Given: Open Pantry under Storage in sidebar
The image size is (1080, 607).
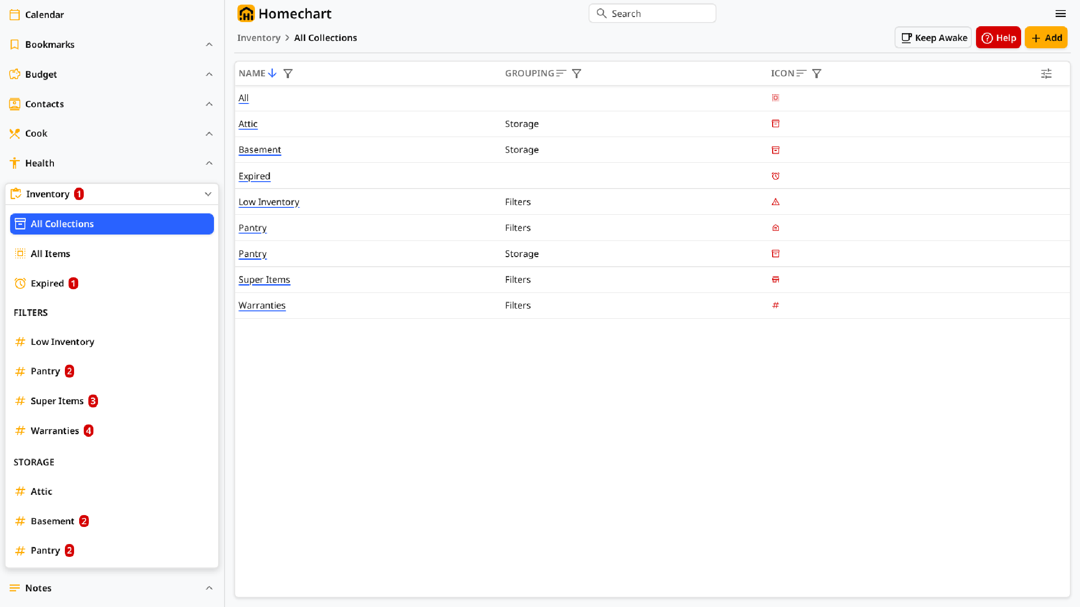Looking at the screenshot, I should [x=112, y=550].
